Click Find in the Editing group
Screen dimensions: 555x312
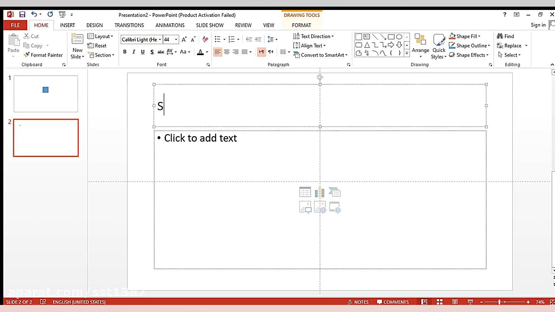506,36
